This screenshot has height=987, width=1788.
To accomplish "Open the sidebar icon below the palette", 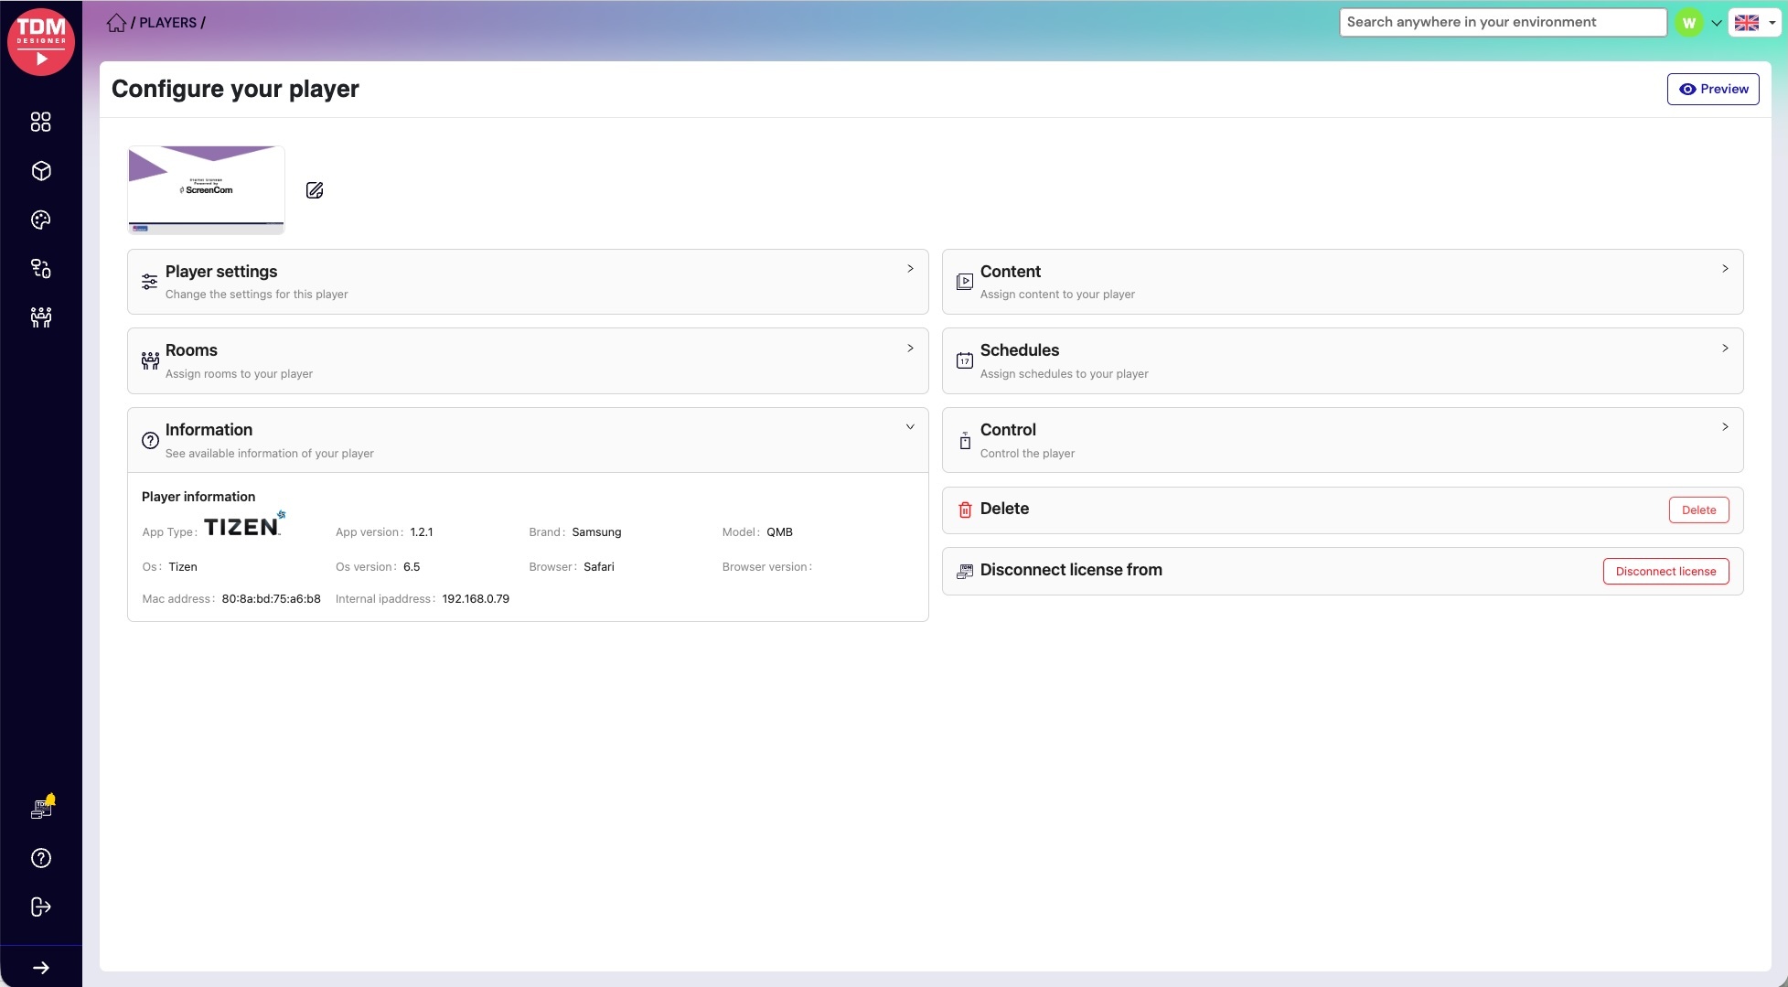I will pos(41,268).
